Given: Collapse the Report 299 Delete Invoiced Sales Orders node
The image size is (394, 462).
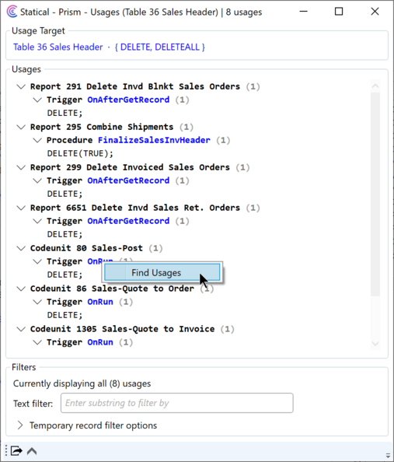Looking at the screenshot, I should point(21,167).
